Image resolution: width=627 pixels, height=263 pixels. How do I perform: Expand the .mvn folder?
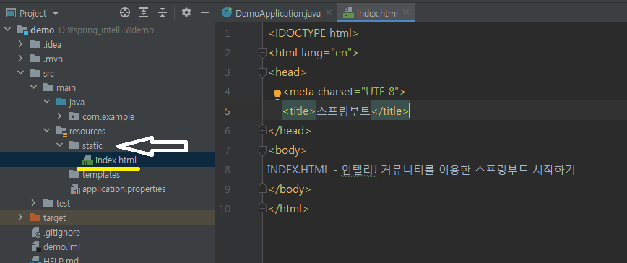(x=20, y=59)
